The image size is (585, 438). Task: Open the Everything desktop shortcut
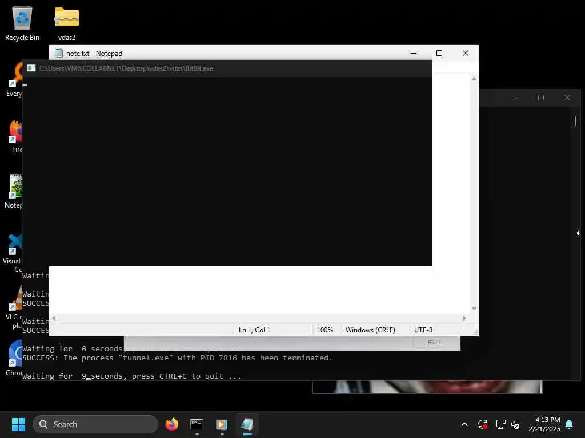pyautogui.click(x=14, y=80)
